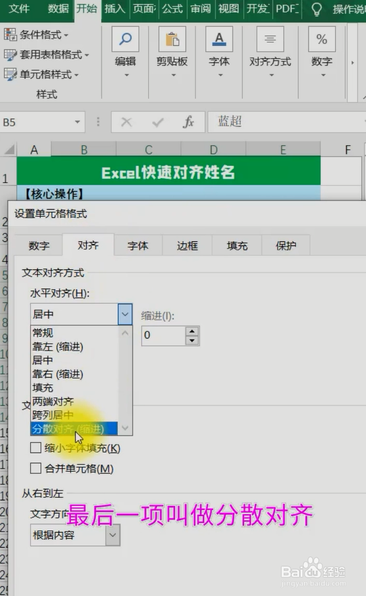Increase the 缩进 indent spinner up
366x596 pixels.
point(192,331)
